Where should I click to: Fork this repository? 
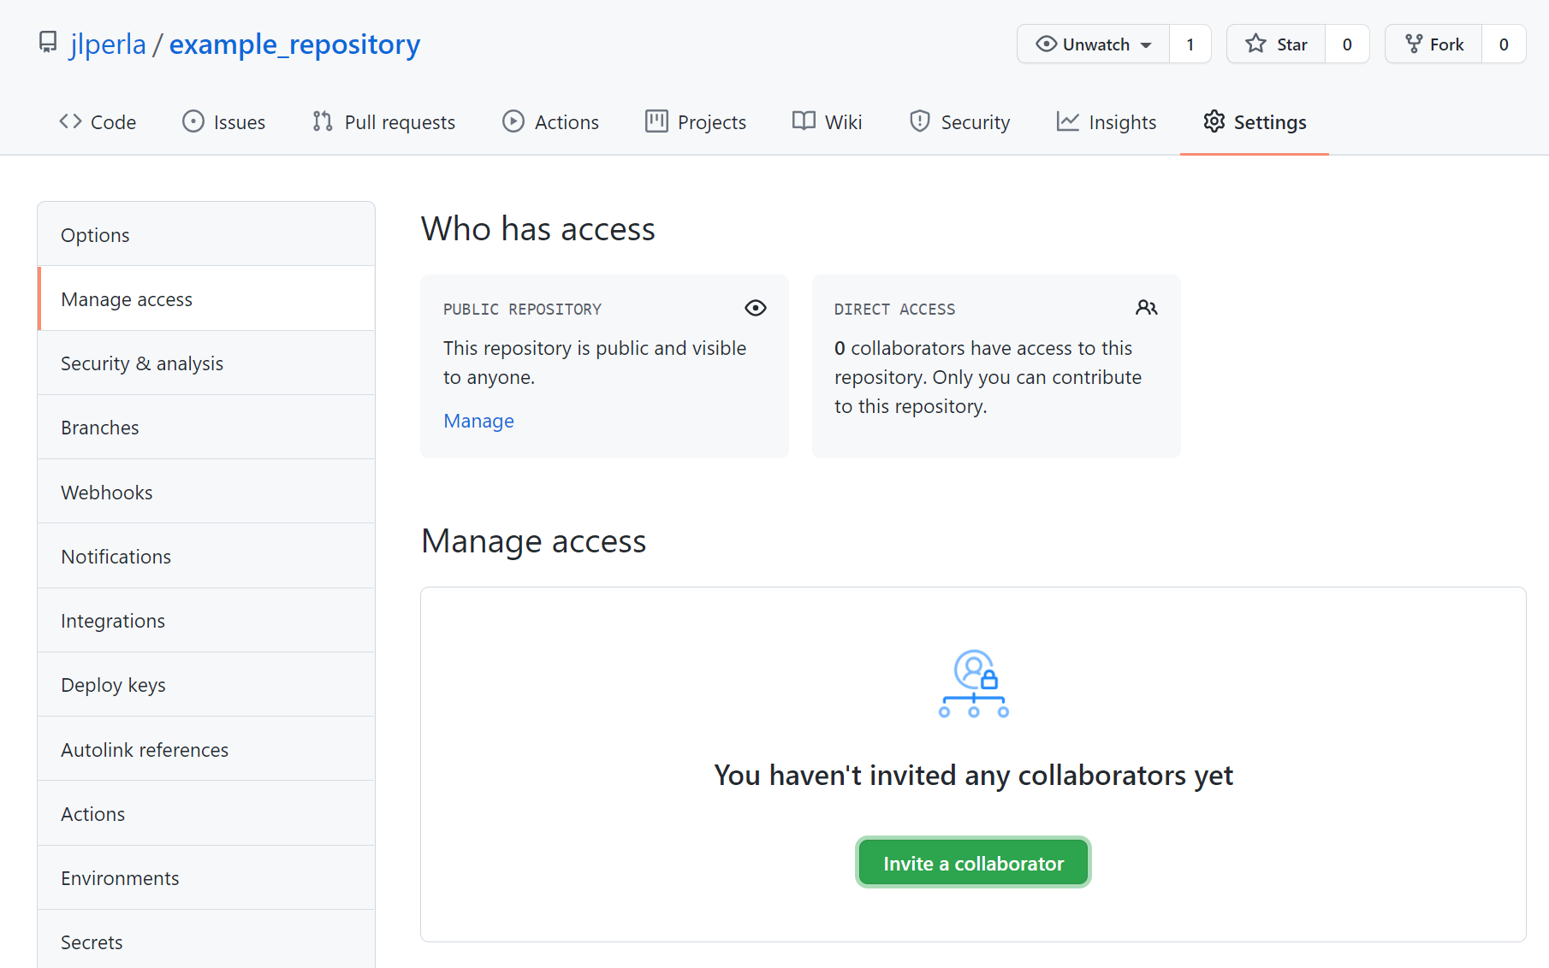[1433, 44]
